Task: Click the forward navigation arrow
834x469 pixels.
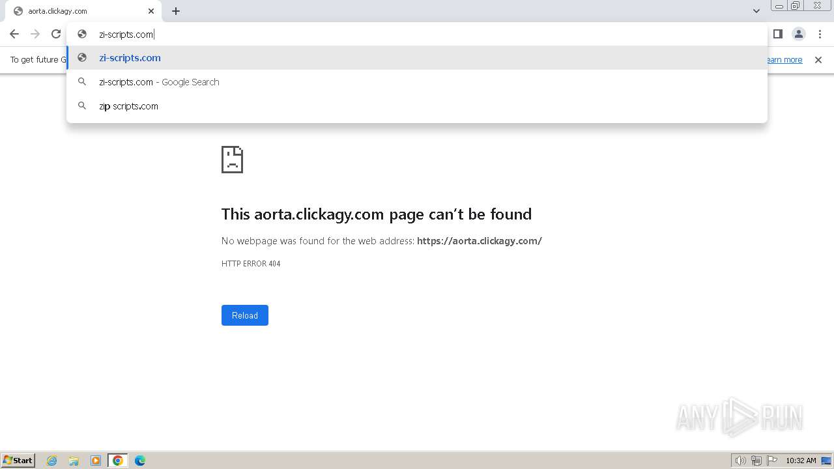Action: pos(35,34)
